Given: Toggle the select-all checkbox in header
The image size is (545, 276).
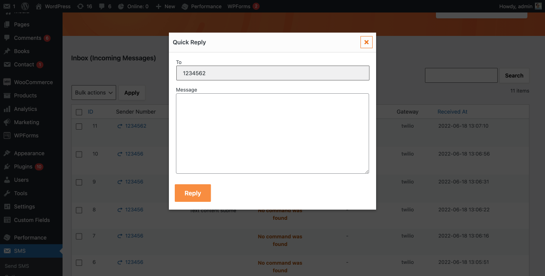Looking at the screenshot, I should [x=79, y=112].
